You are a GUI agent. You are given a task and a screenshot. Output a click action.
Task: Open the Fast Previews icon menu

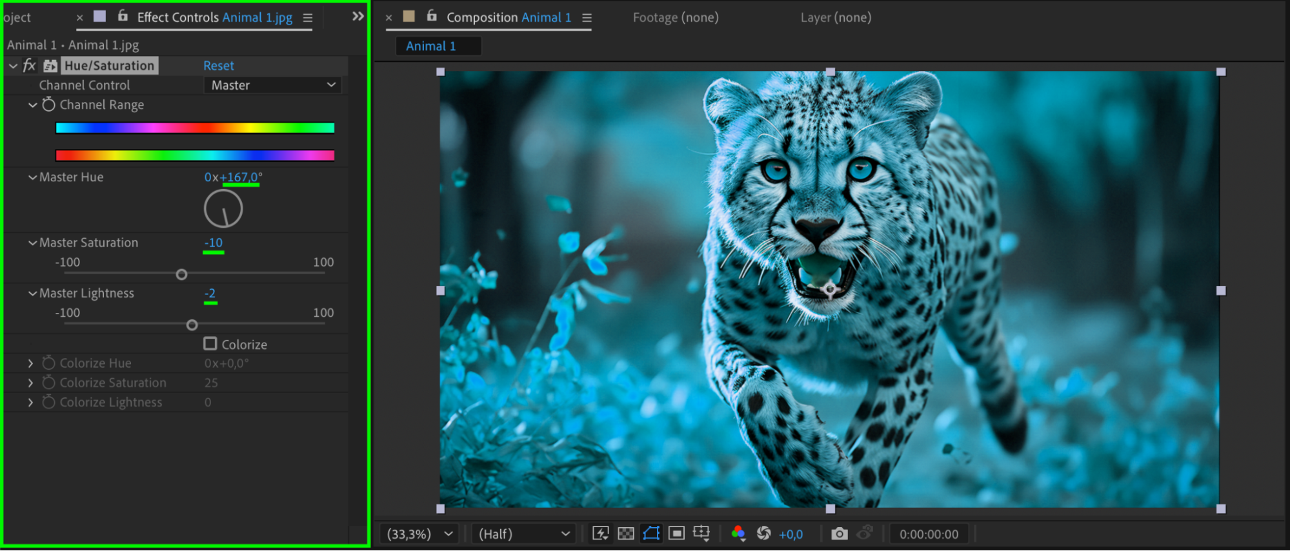click(x=601, y=534)
